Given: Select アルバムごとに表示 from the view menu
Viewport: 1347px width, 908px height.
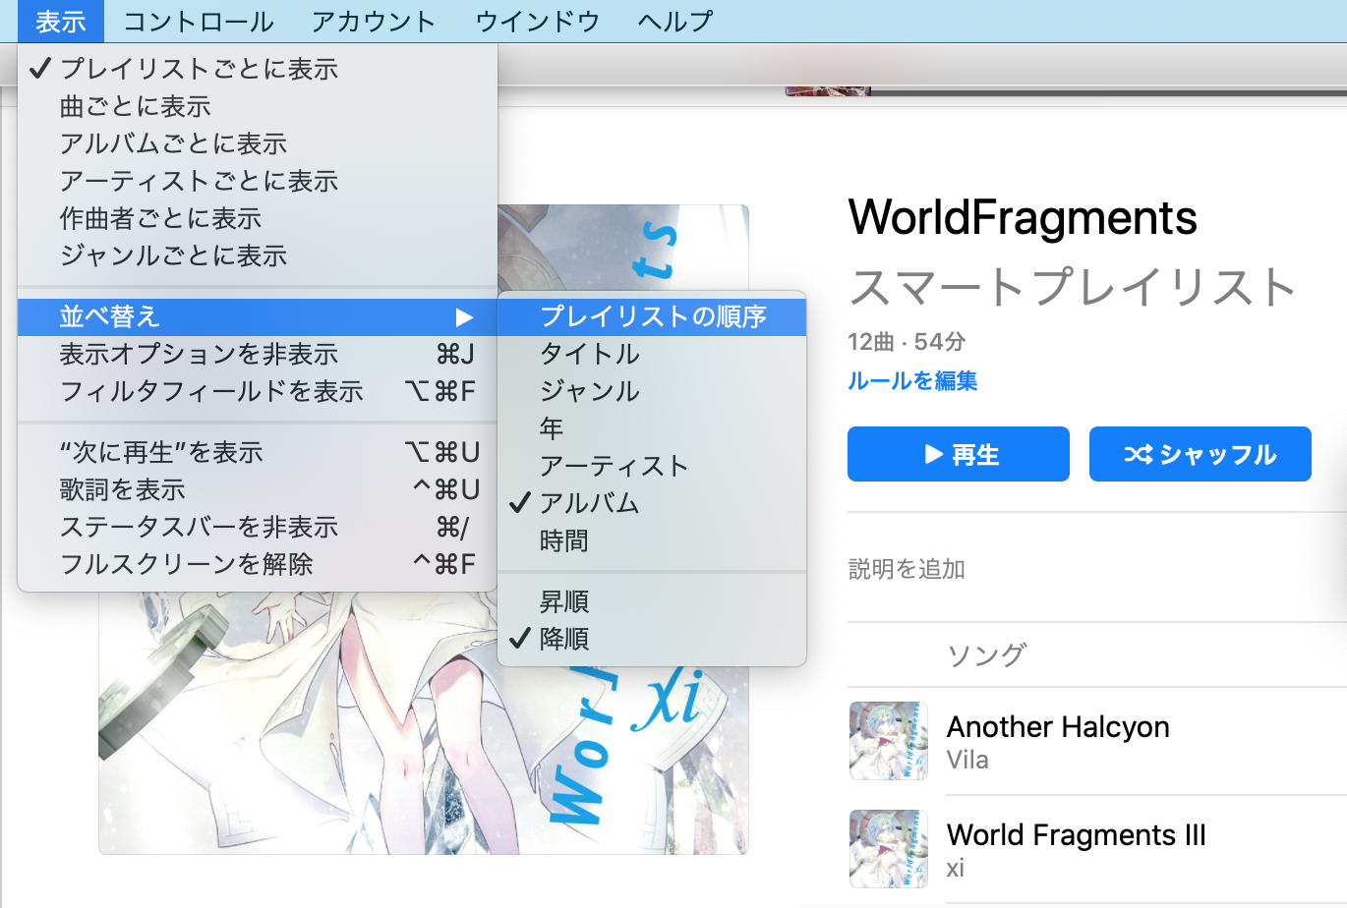Looking at the screenshot, I should click(173, 143).
